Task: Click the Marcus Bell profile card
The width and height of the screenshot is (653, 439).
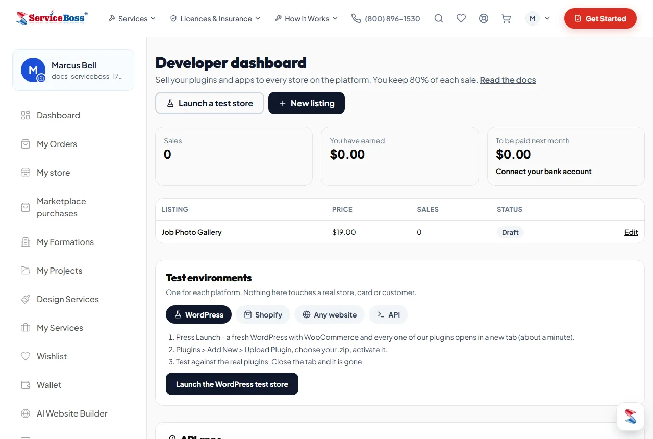Action: [x=73, y=70]
